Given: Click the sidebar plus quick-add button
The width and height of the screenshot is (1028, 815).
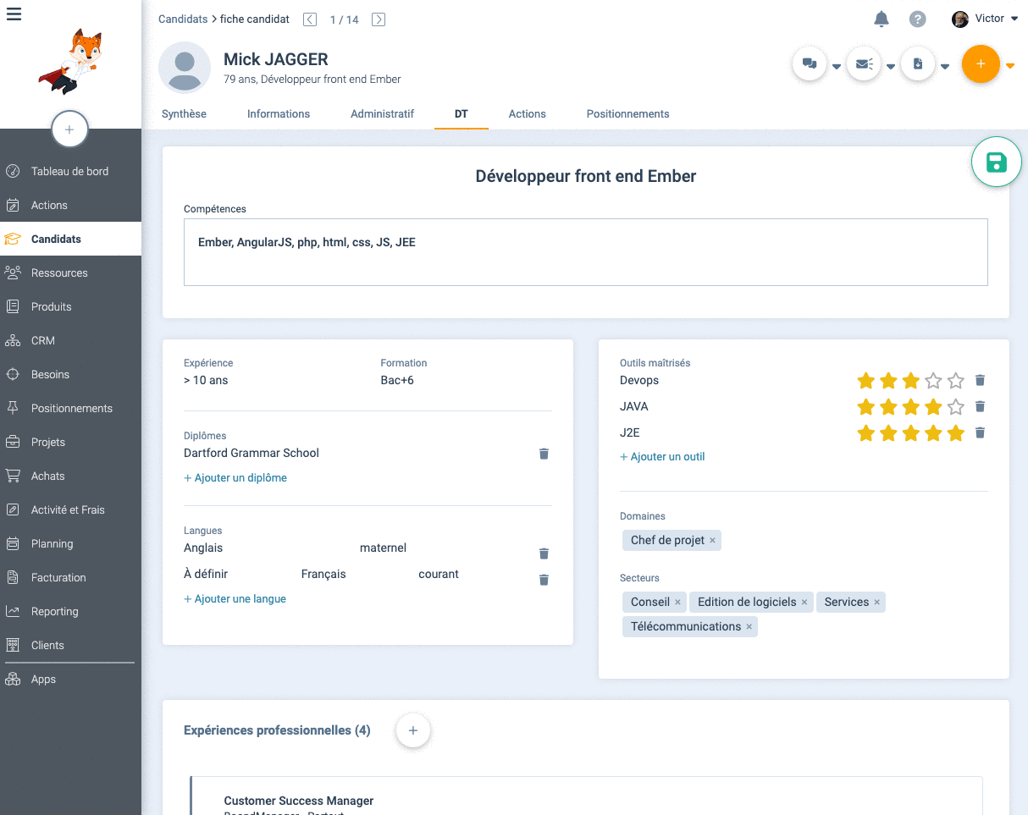Looking at the screenshot, I should 69,129.
